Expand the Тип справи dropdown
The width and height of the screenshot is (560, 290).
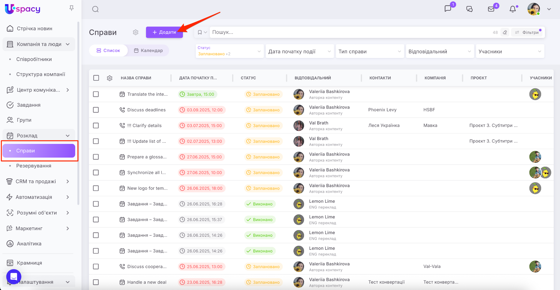point(369,51)
